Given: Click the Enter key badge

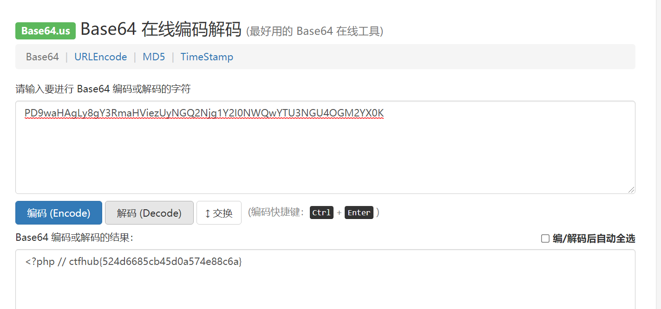Looking at the screenshot, I should point(359,212).
